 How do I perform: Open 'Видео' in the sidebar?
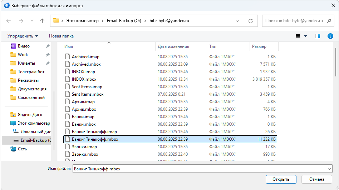coord(24,46)
